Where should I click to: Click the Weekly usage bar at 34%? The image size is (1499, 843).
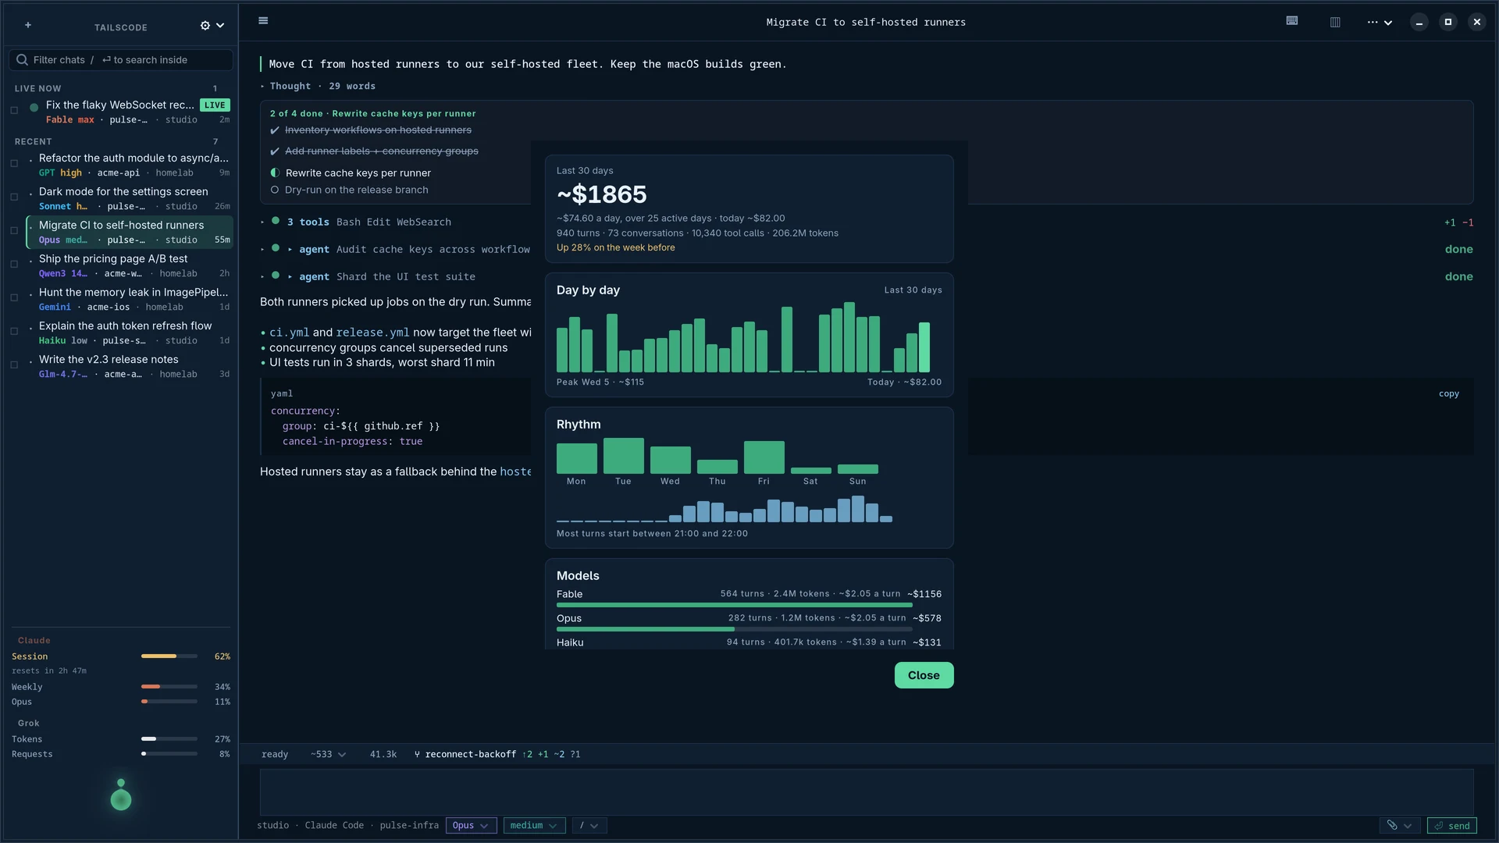169,687
